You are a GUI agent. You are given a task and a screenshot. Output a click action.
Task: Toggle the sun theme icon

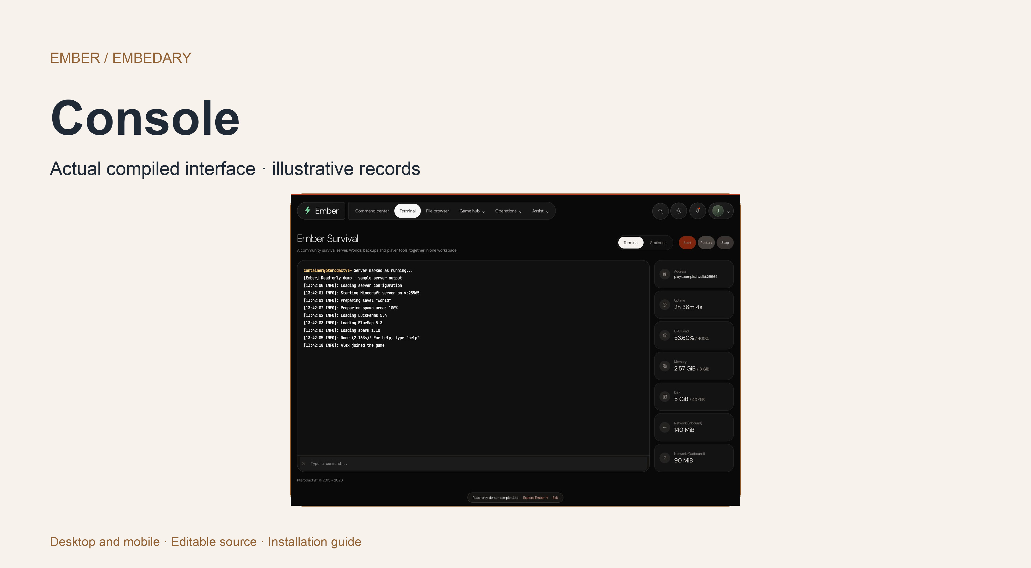[x=678, y=211]
